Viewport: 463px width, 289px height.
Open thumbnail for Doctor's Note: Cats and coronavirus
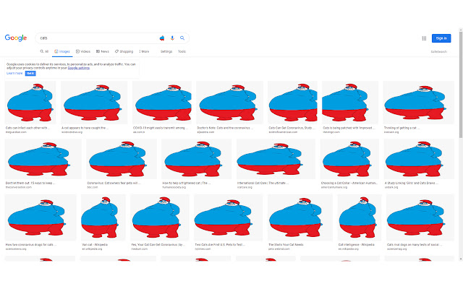coord(229,103)
